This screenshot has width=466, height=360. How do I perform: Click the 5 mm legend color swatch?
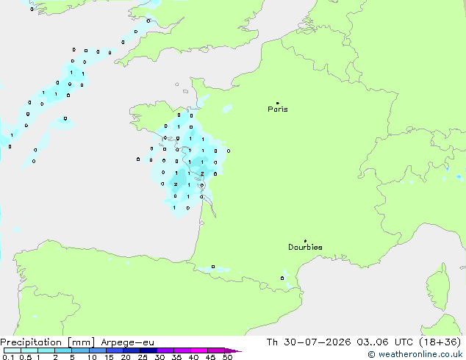[80, 350]
